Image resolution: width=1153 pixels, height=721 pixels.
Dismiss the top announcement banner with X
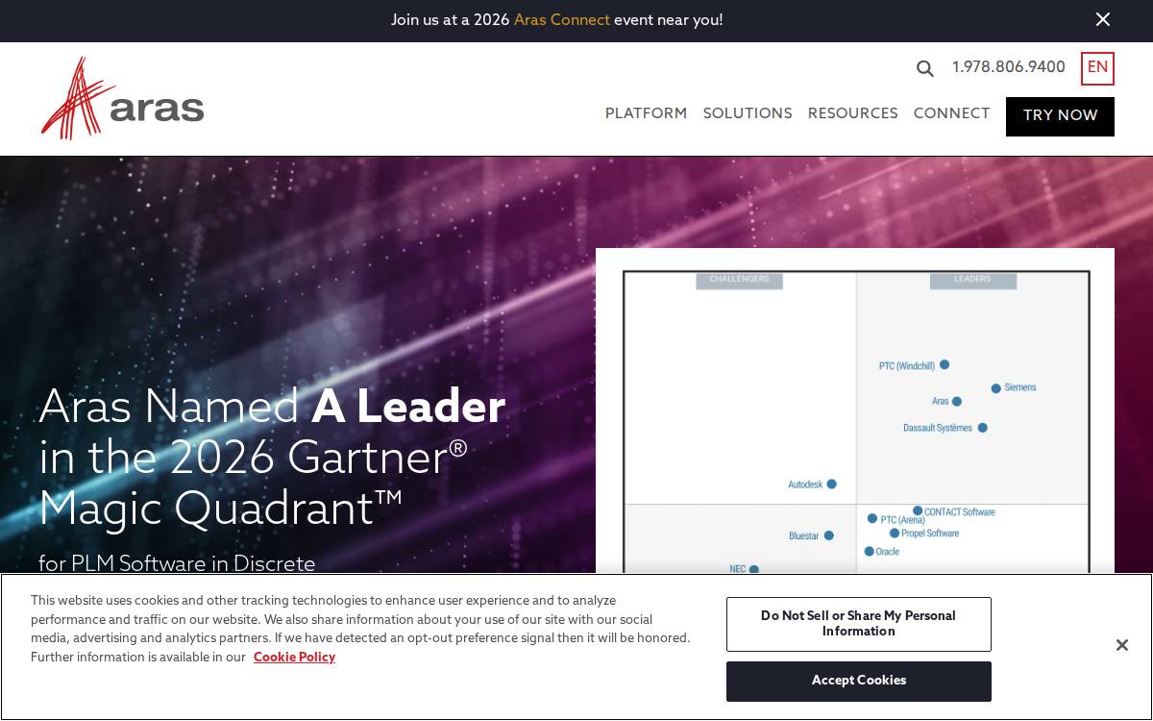click(1103, 19)
